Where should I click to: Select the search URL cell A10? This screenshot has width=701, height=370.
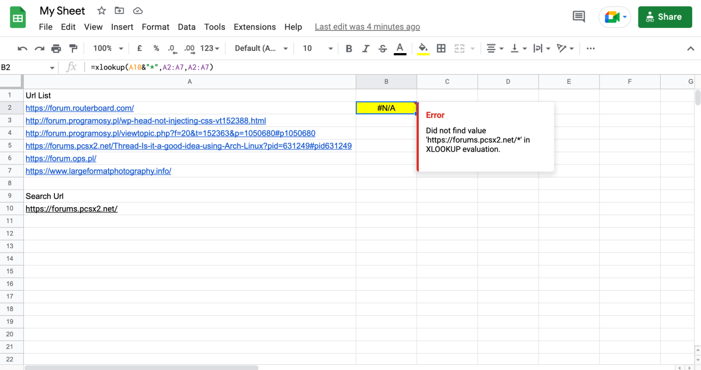190,208
